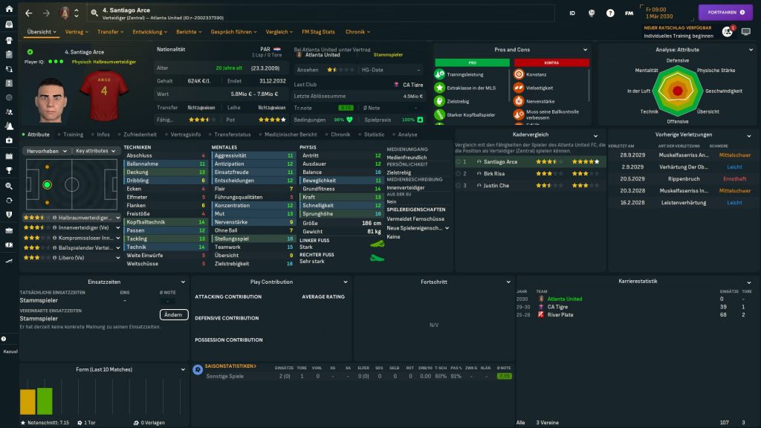Open the Entwicklung menu tab
Image resolution: width=761 pixels, height=428 pixels.
click(150, 32)
